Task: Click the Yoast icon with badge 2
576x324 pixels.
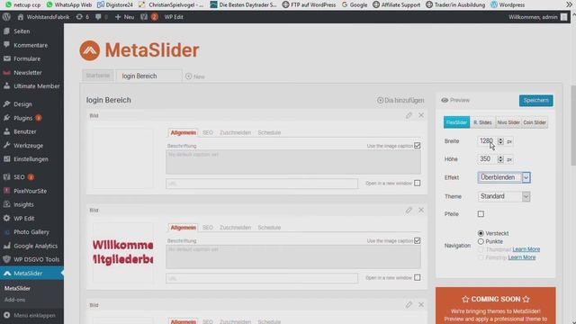Action: 149,17
